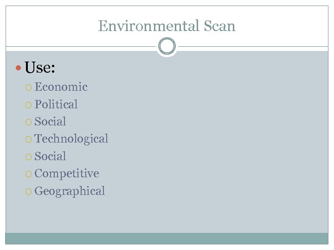Click the hollow bullet beside Competitive
The width and height of the screenshot is (334, 250).
[x=29, y=174]
